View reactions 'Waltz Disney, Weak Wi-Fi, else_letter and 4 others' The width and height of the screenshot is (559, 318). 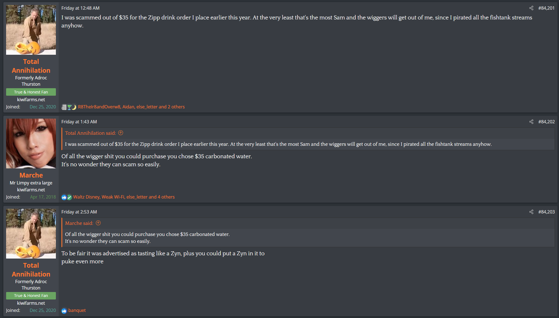(x=124, y=197)
